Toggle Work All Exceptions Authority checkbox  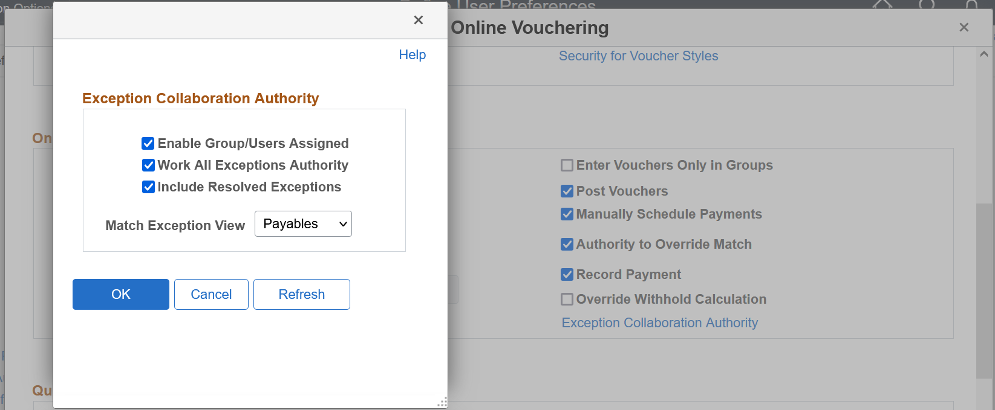tap(148, 165)
